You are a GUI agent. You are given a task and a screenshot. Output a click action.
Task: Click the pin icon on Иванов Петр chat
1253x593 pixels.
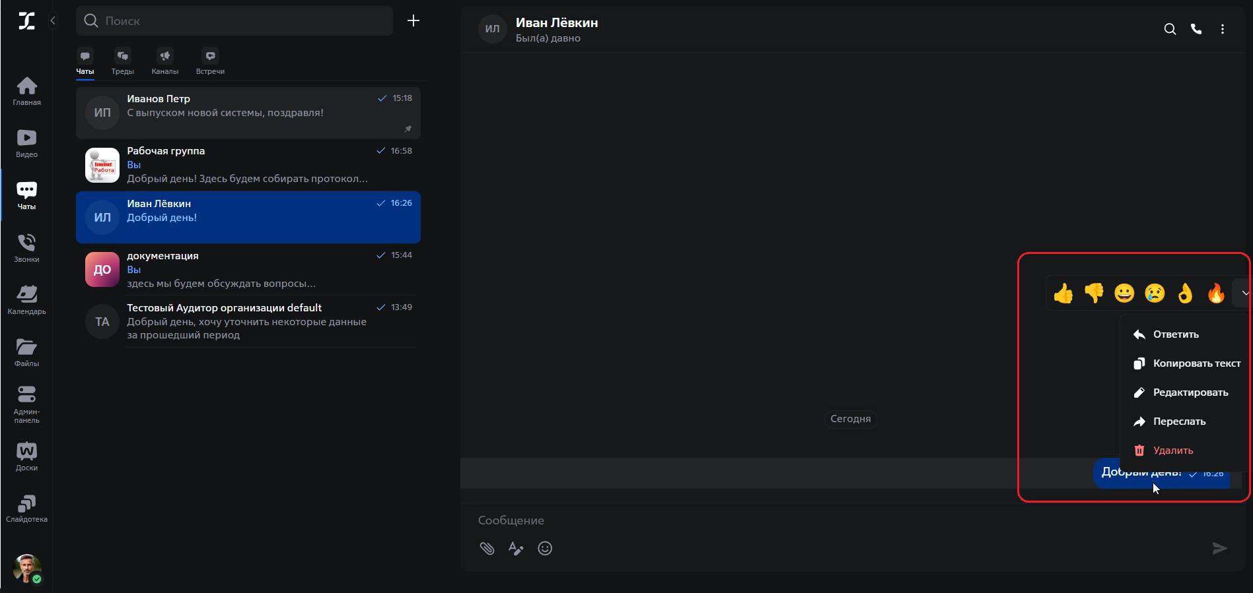tap(408, 129)
